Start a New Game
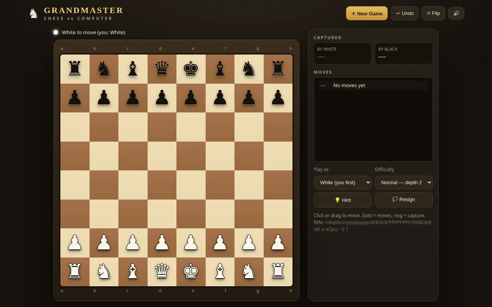Screen dimensions: 492x307 point(367,13)
